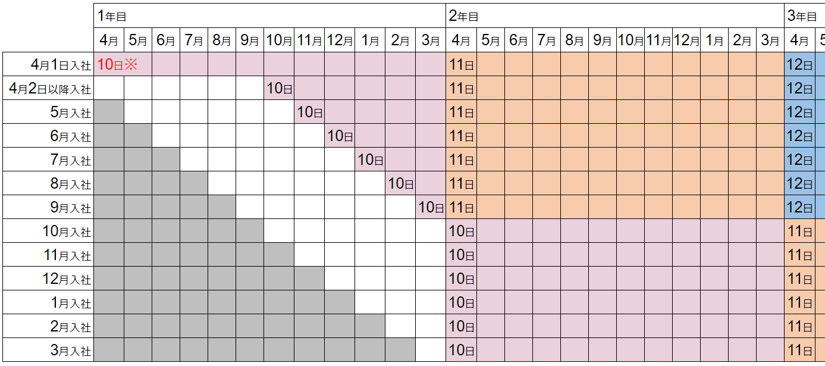Click the 12月 column header in year two
This screenshot has width=825, height=366.
pos(686,40)
